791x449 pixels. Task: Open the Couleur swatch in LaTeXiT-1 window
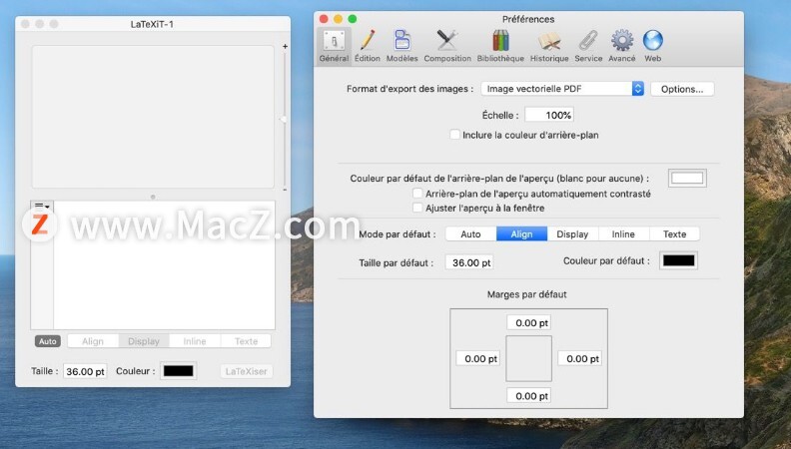pos(178,371)
